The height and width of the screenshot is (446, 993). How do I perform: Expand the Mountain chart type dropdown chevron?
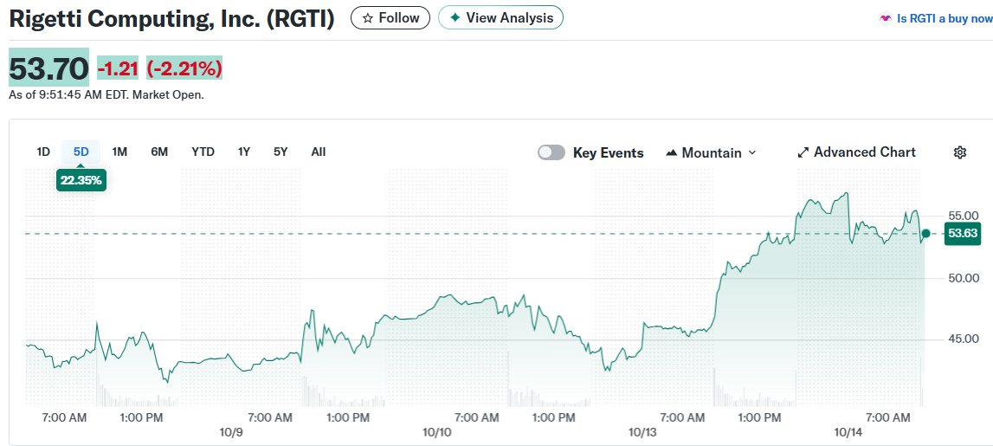(x=751, y=153)
